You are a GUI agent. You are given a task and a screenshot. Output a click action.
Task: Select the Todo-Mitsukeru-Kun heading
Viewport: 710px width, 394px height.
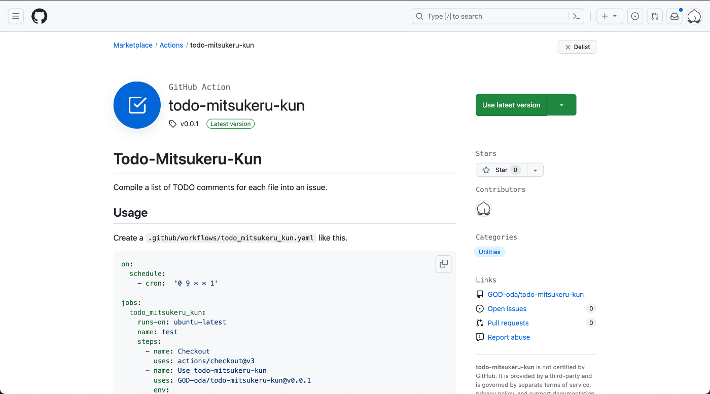coord(188,159)
